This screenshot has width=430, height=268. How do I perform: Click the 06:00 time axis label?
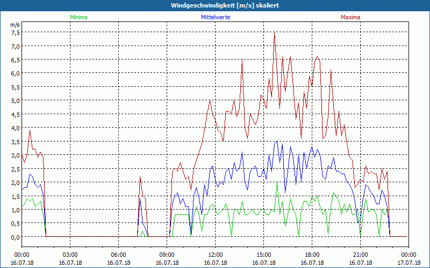pos(118,255)
